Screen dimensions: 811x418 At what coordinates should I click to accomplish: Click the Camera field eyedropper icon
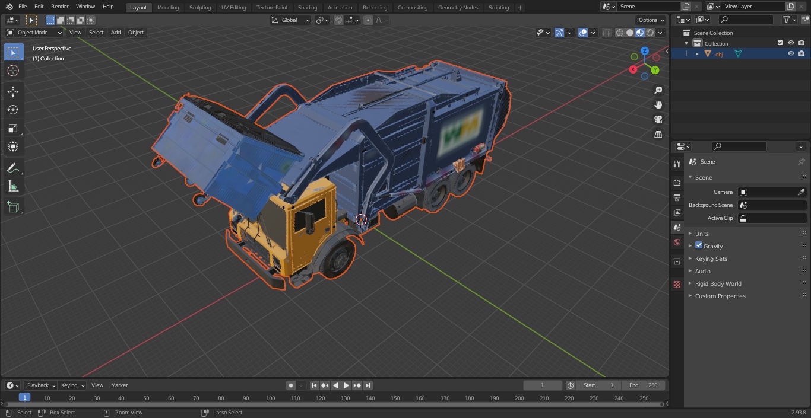tap(801, 192)
